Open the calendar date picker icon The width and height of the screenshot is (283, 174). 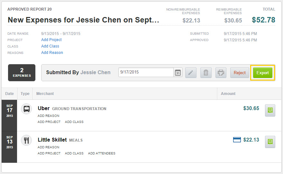178,73
